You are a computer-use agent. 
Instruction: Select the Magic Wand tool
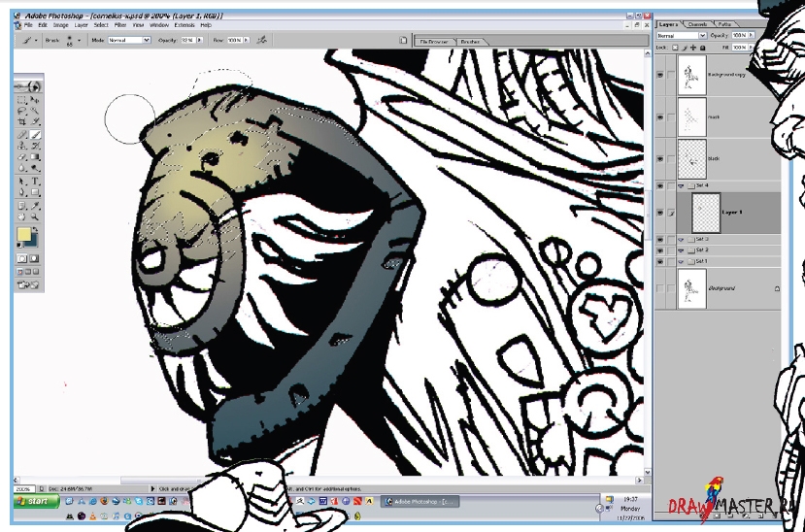point(35,111)
